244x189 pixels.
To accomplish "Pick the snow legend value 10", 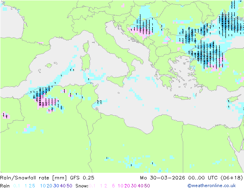I will tap(120, 186).
